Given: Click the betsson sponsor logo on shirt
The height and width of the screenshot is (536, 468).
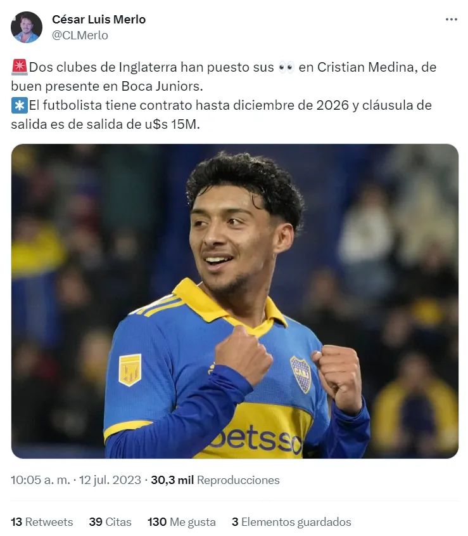Looking at the screenshot, I should tap(255, 440).
